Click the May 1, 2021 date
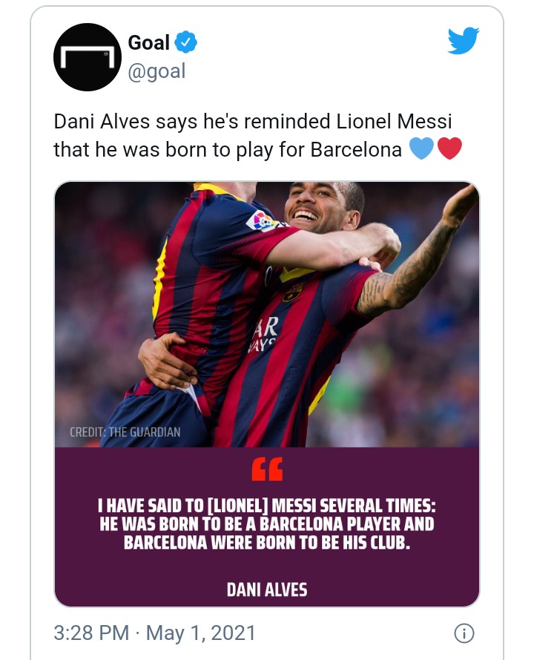Viewport: 534px width, 660px height. [x=201, y=633]
